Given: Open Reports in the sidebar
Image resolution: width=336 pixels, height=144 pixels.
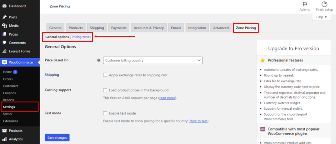Looking at the screenshot, I should pos(8,100).
